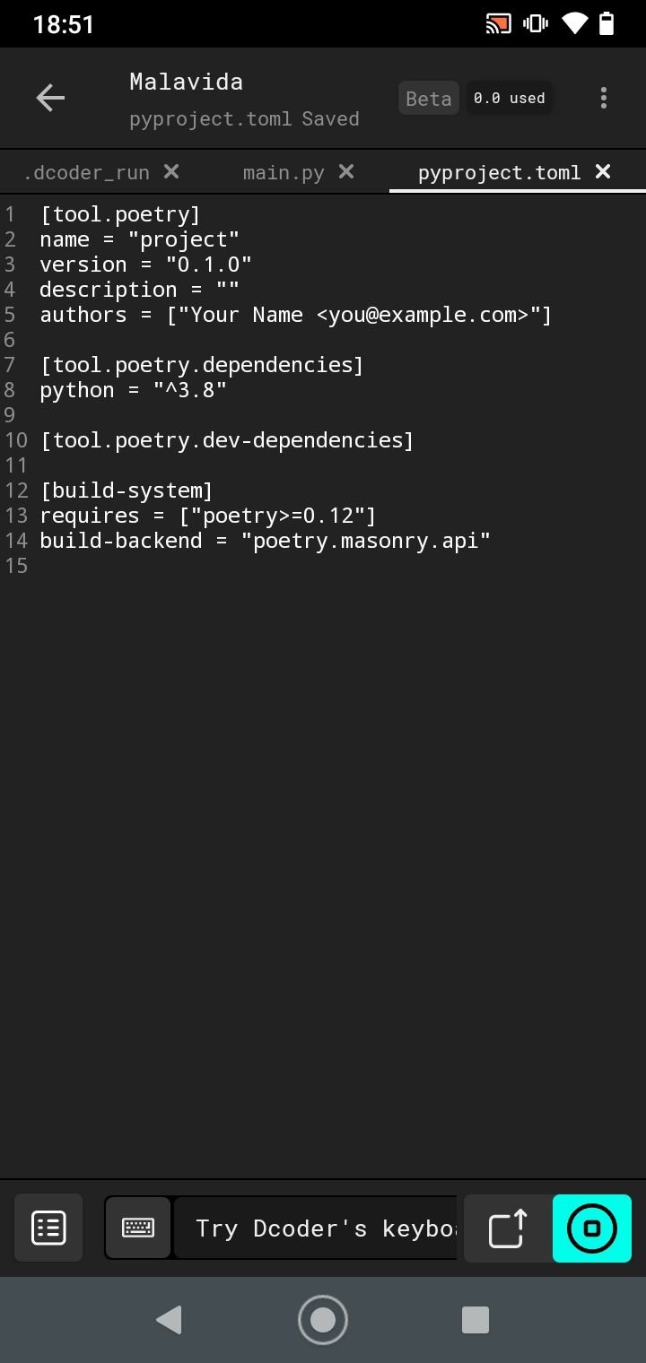This screenshot has height=1363, width=646.
Task: Switch to the main.py tab
Action: 284,172
